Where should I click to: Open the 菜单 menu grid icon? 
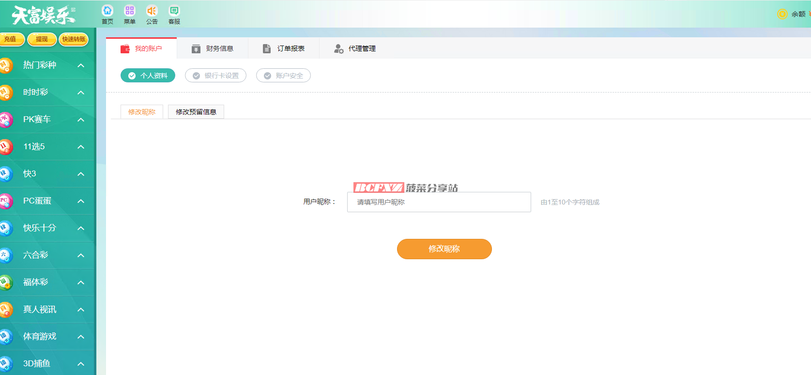coord(129,11)
